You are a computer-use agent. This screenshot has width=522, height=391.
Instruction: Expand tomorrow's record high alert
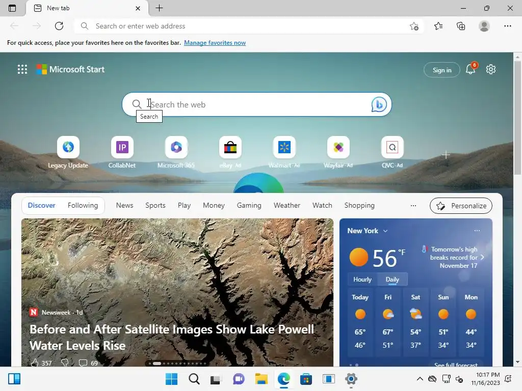click(x=482, y=257)
